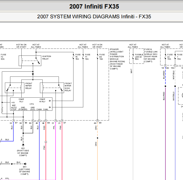The width and height of the screenshot is (183, 180).
Task: Select the CPU module box label
Action: tap(32, 104)
